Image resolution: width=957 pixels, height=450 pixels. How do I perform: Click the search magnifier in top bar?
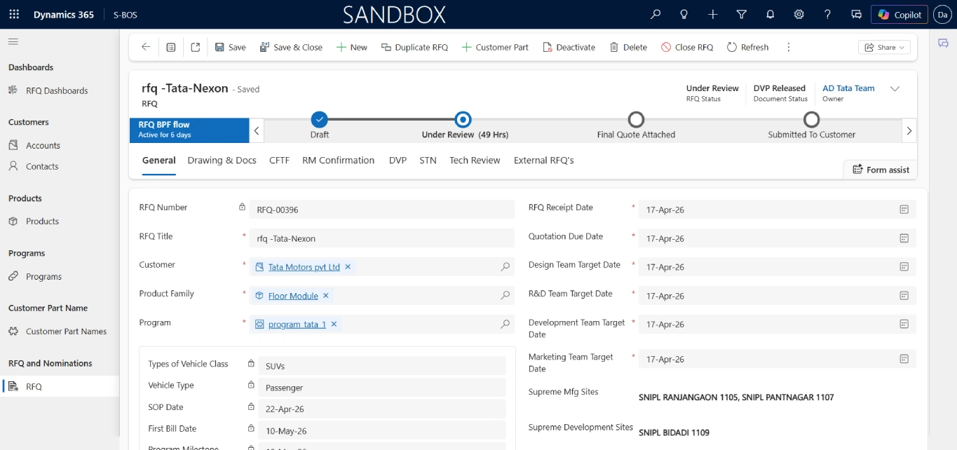(x=656, y=14)
